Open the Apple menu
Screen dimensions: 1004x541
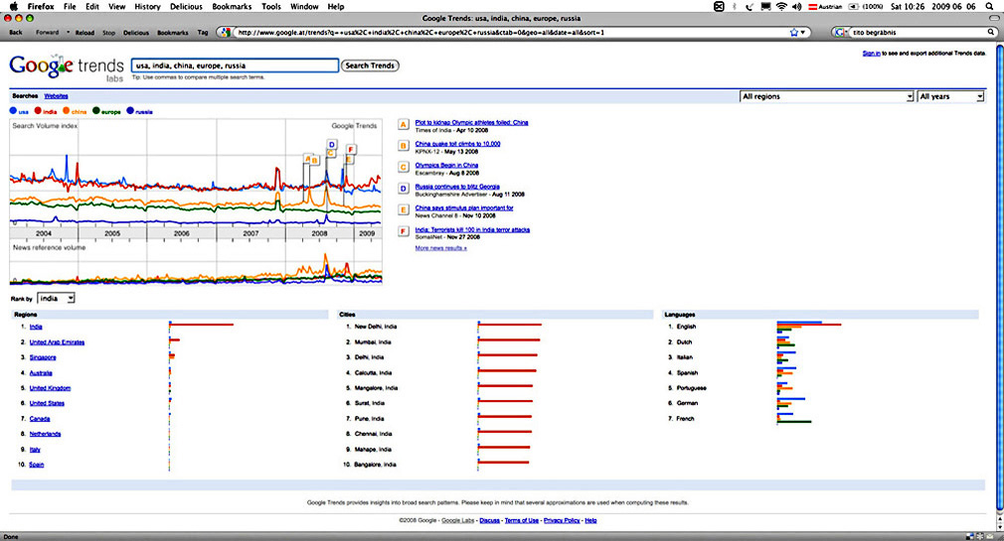click(14, 6)
